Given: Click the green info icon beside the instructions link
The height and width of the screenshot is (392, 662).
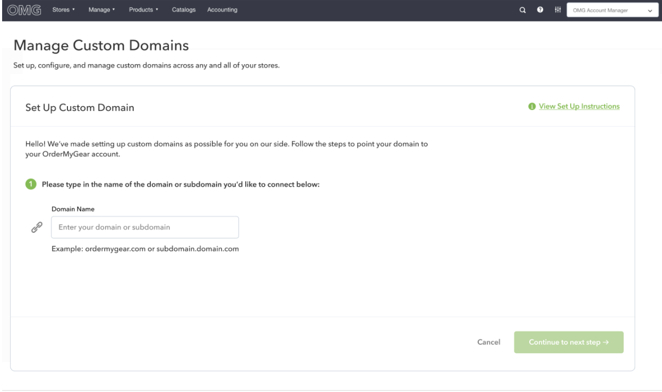Looking at the screenshot, I should click(x=532, y=107).
